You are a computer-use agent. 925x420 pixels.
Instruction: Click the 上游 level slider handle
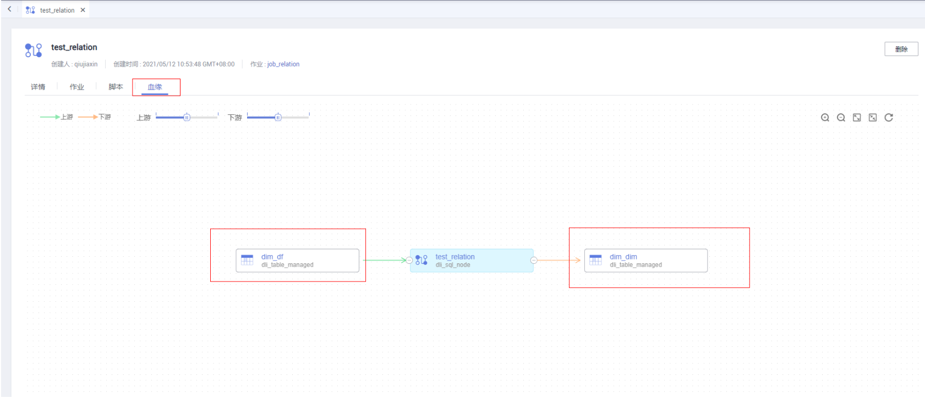tap(187, 117)
